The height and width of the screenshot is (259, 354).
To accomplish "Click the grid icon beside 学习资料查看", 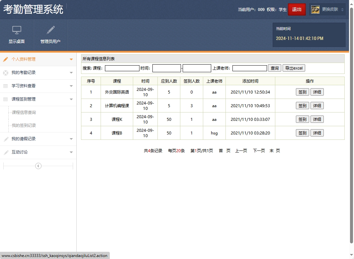I will coord(5,86).
